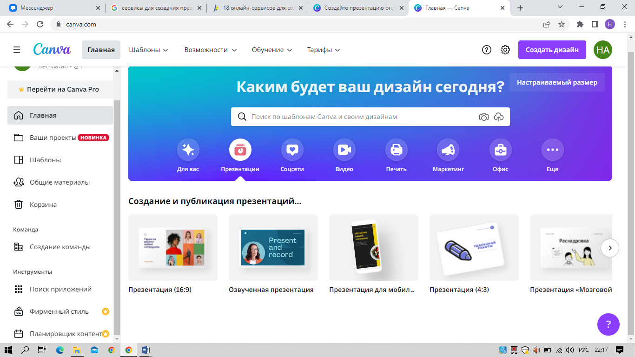Open Word from the taskbar
The width and height of the screenshot is (635, 357).
pos(146,350)
